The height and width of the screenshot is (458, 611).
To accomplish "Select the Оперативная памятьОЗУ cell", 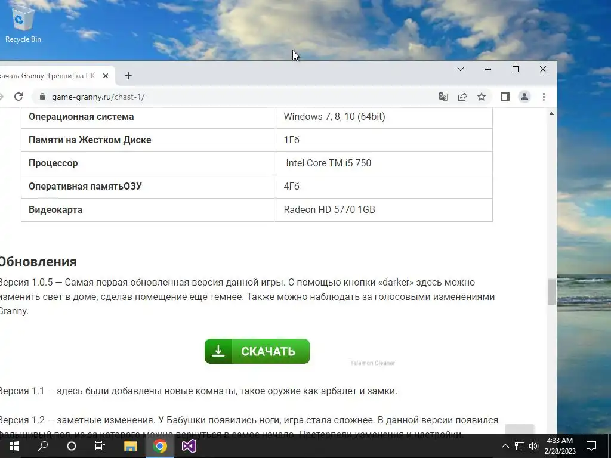I will (x=149, y=187).
